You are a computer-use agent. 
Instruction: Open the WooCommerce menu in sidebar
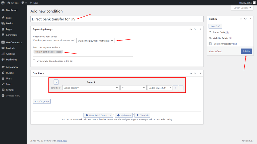tap(14, 42)
